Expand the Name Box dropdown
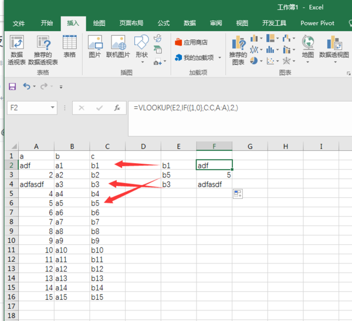This screenshot has height=321, width=352. [53, 107]
